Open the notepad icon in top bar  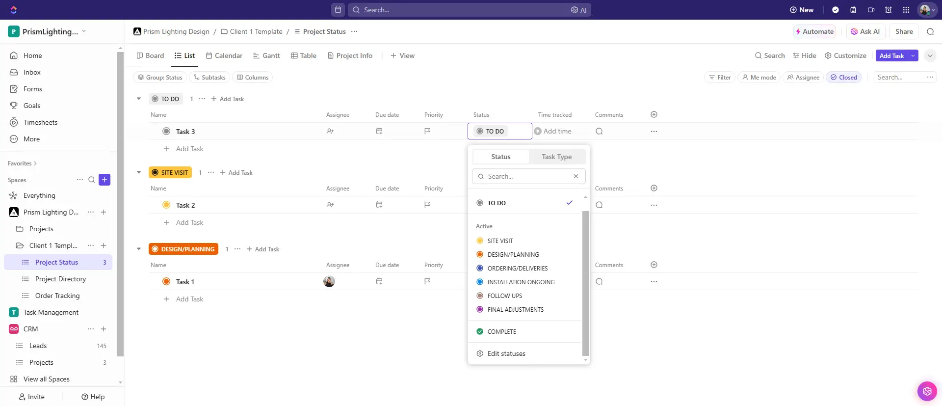click(853, 10)
